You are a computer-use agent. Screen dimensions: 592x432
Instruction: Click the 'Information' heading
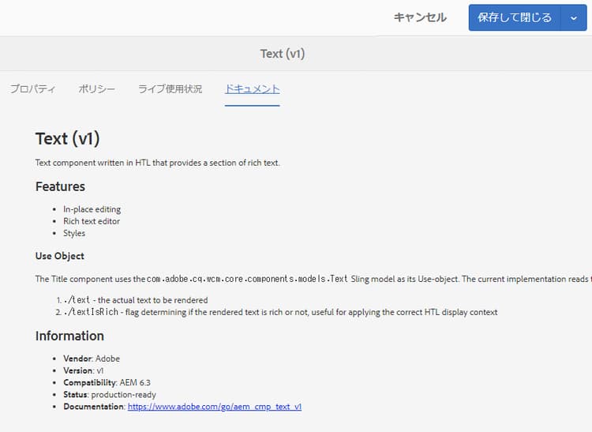tap(69, 336)
